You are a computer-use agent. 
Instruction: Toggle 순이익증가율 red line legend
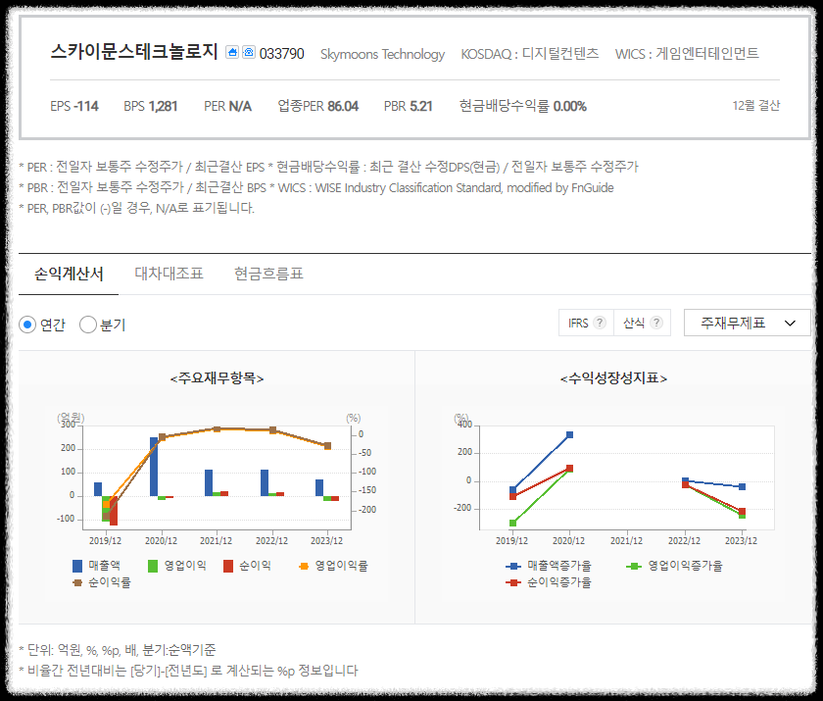coord(513,582)
